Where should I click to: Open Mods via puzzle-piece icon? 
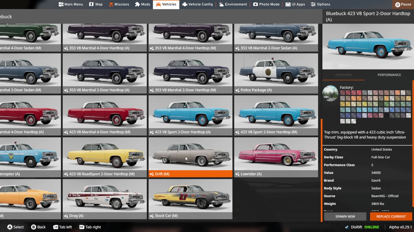coord(137,5)
